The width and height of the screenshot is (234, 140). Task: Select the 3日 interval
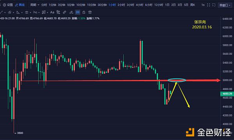point(180,5)
